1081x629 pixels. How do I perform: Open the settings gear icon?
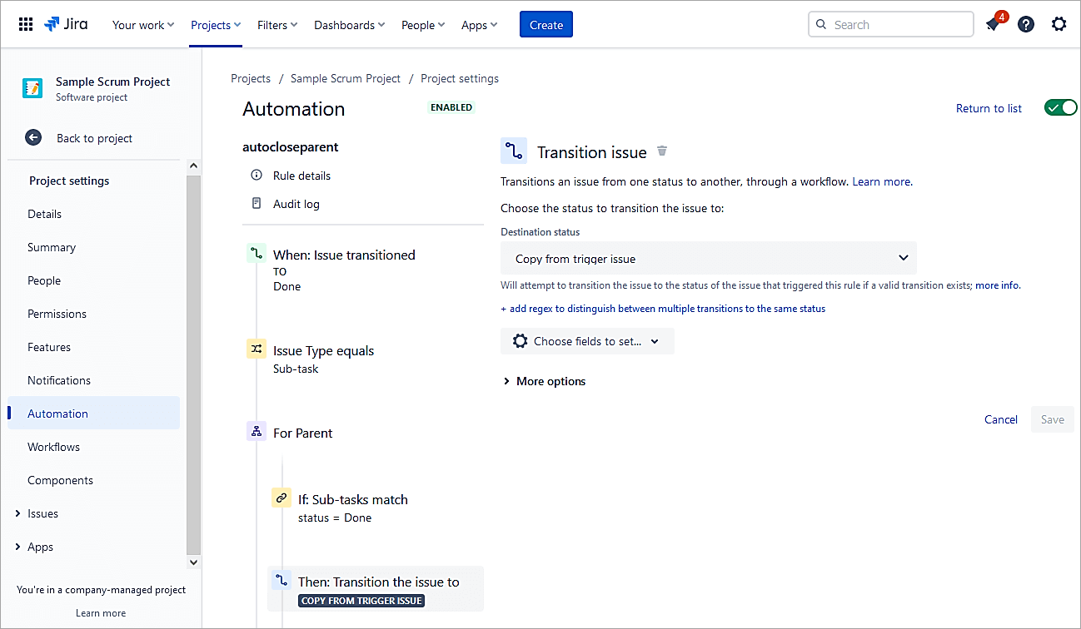[1059, 25]
